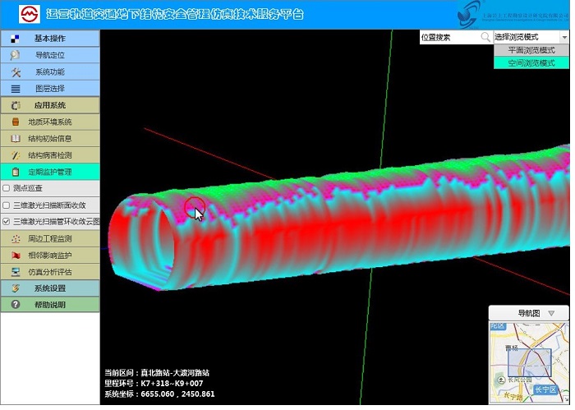
Task: Click the search magnifier in 位置搜索 box
Action: point(485,38)
